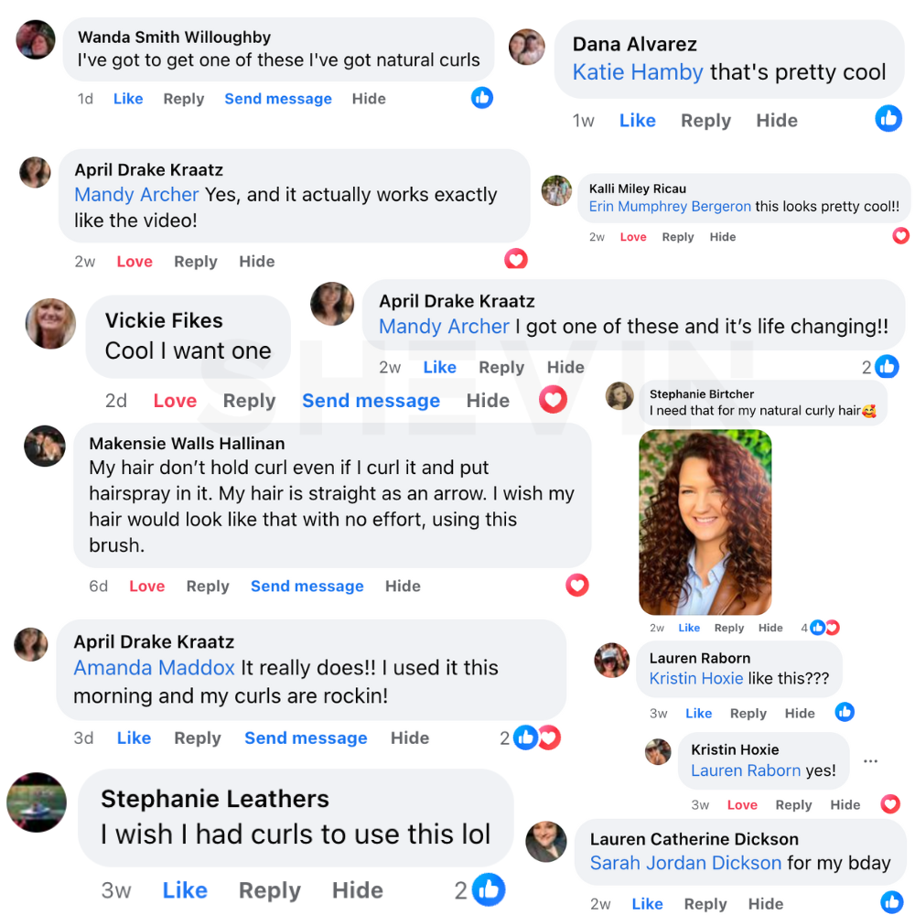The width and height of the screenshot is (915, 915).
Task: Hide Lauren Catherine Dickson's comment
Action: point(766,904)
